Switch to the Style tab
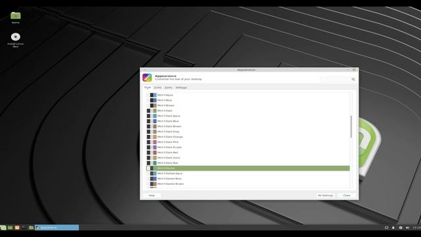 coord(147,88)
